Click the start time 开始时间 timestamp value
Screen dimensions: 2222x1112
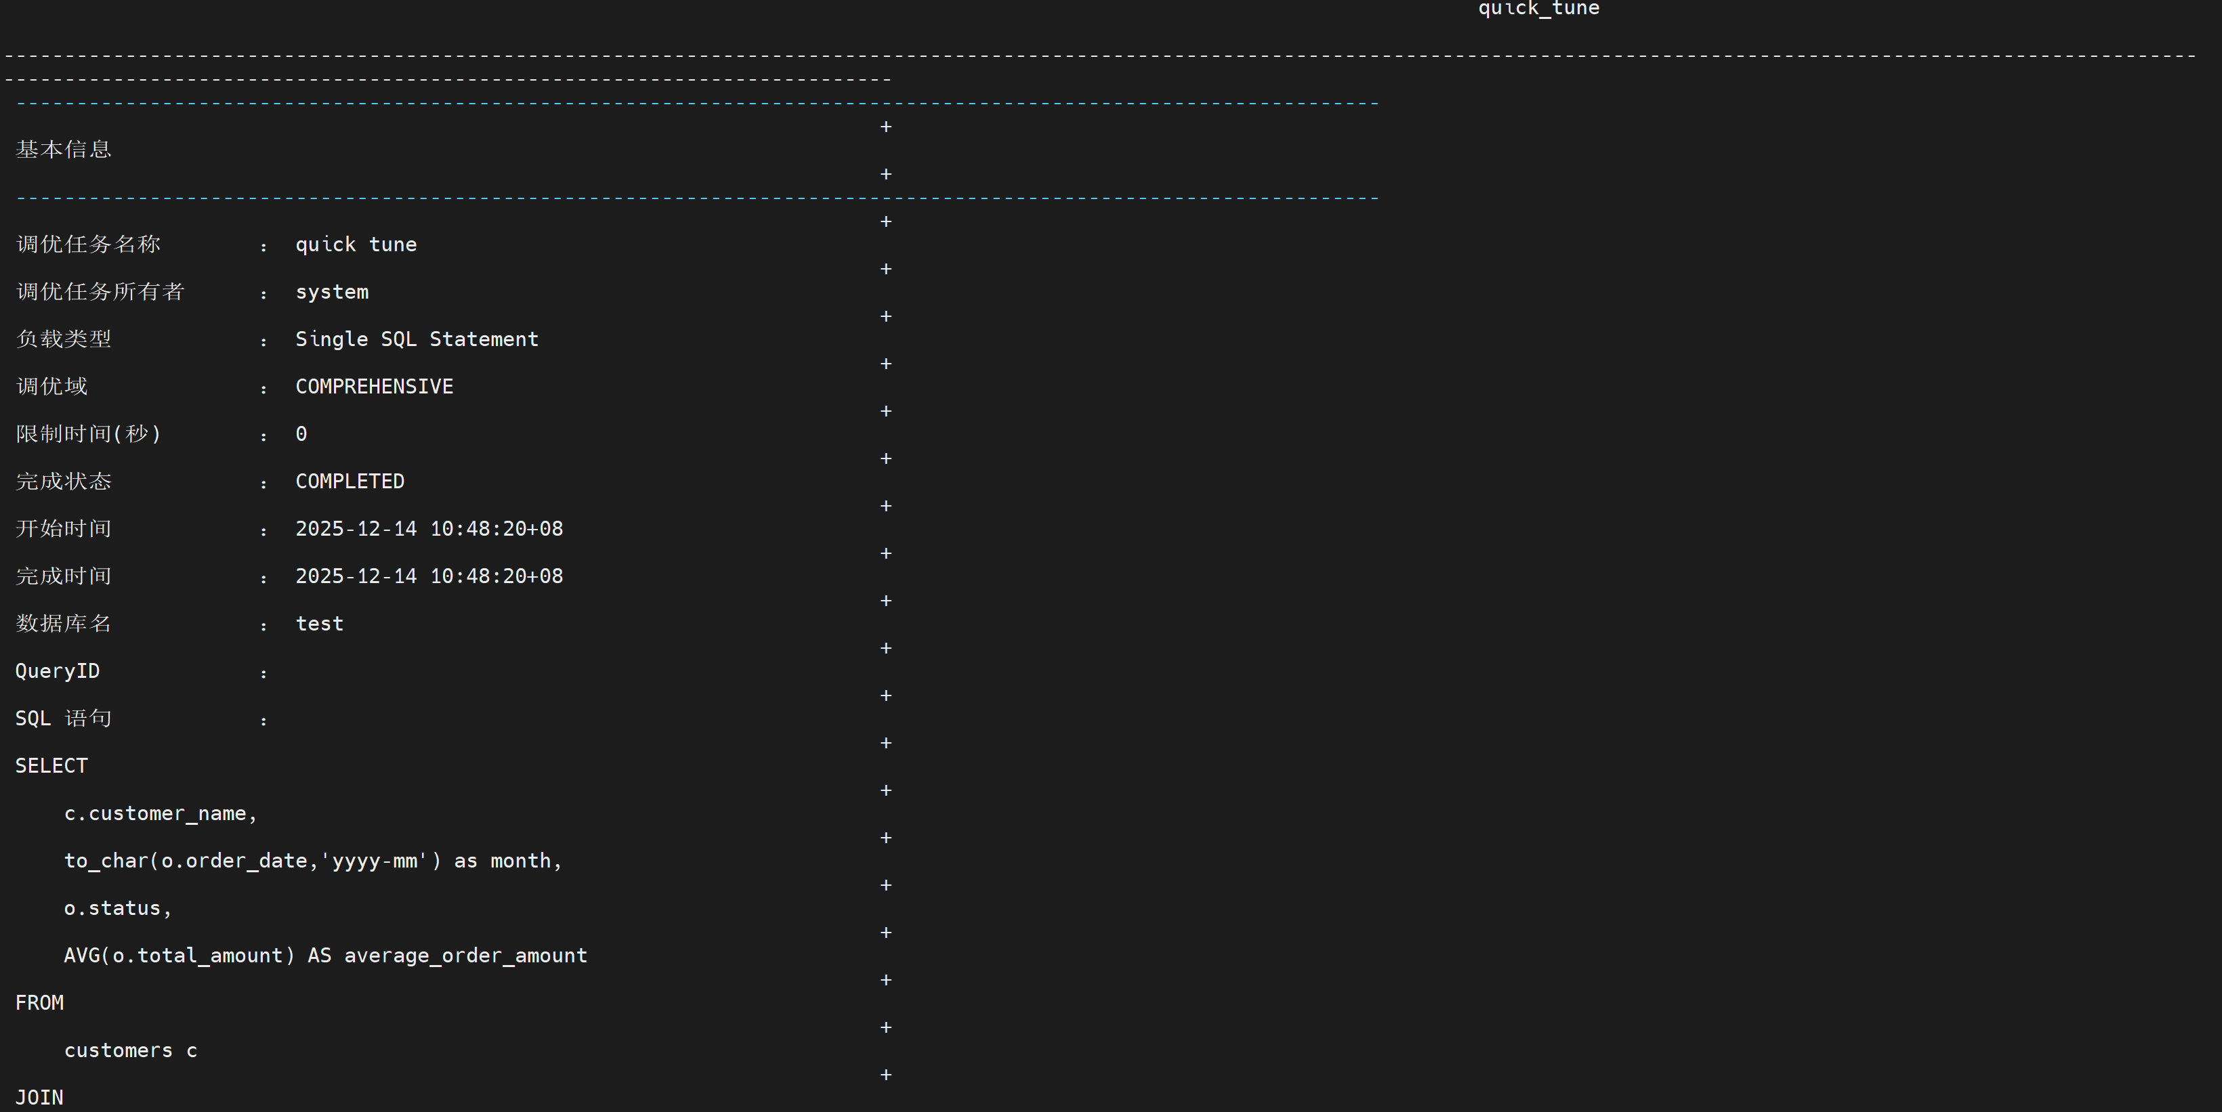coord(429,530)
